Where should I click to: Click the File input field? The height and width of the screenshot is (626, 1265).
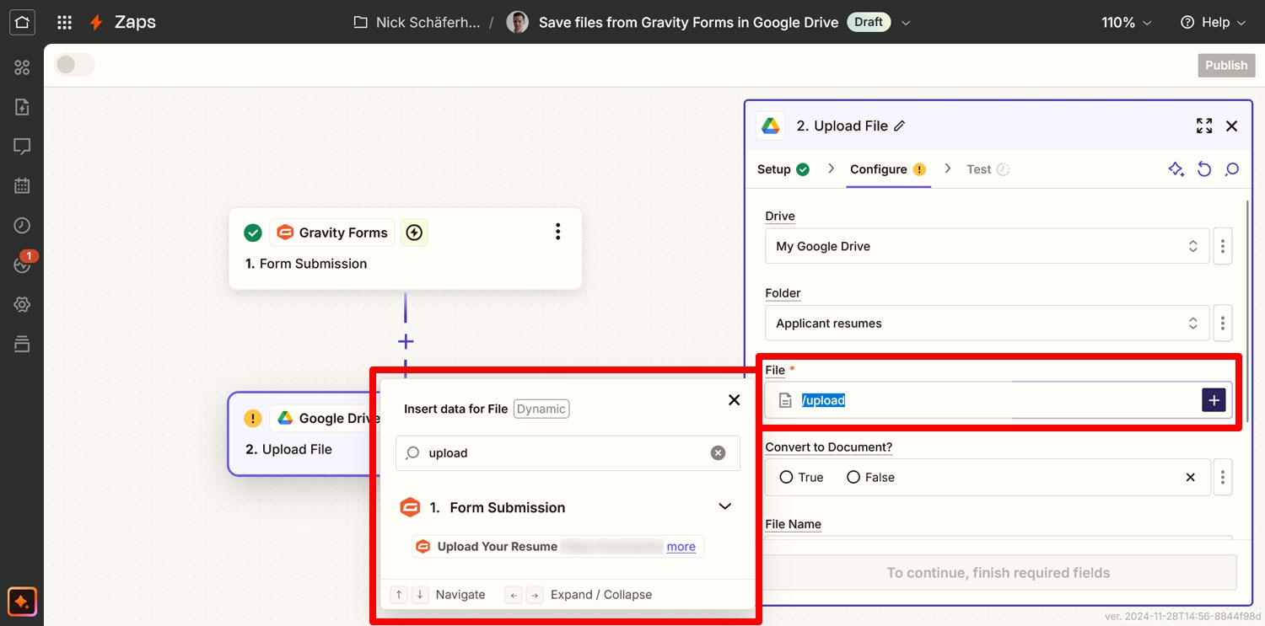(x=999, y=400)
